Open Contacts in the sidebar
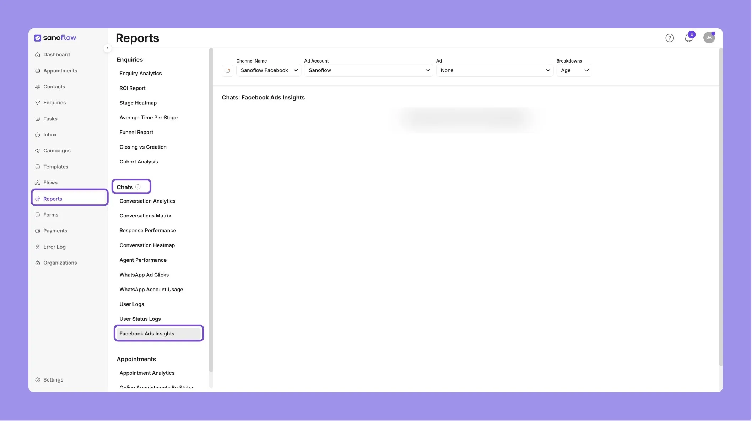Image resolution: width=752 pixels, height=421 pixels. (x=54, y=87)
